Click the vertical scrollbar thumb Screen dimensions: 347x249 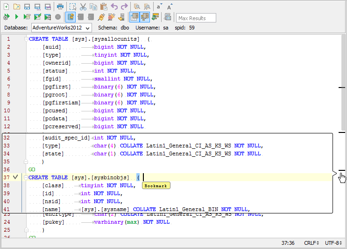[x=343, y=82]
